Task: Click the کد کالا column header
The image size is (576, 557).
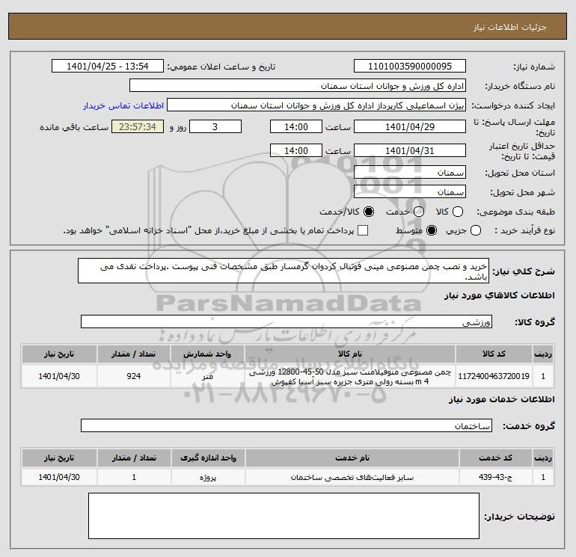Action: coord(494,354)
